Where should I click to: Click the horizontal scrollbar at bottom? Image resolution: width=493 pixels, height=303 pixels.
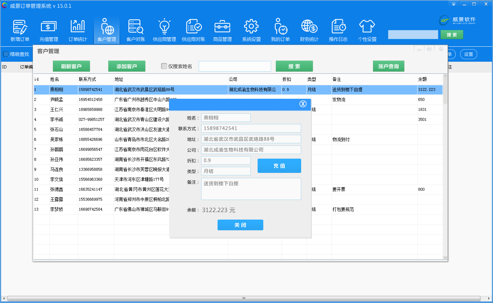(x=244, y=298)
